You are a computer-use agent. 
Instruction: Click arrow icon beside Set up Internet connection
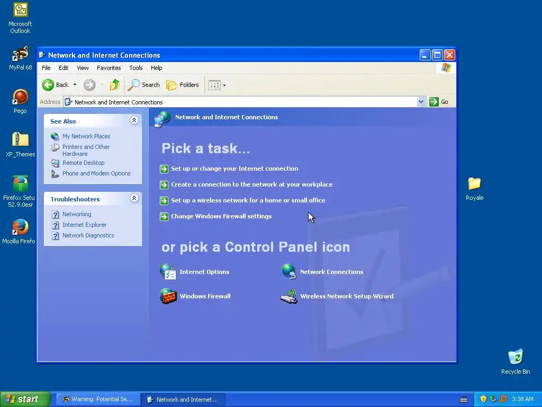tap(164, 169)
